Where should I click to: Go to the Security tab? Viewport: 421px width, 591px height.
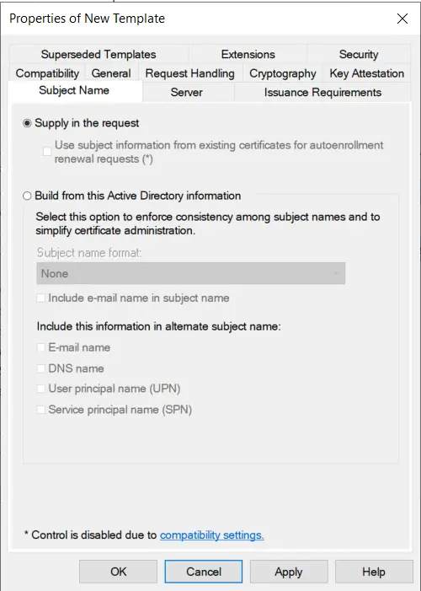(359, 54)
